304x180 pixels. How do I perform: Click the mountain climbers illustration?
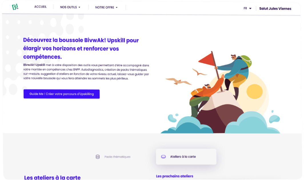click(x=221, y=92)
